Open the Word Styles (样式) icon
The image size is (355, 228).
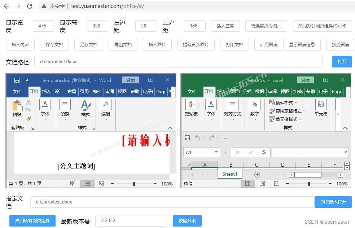click(86, 105)
